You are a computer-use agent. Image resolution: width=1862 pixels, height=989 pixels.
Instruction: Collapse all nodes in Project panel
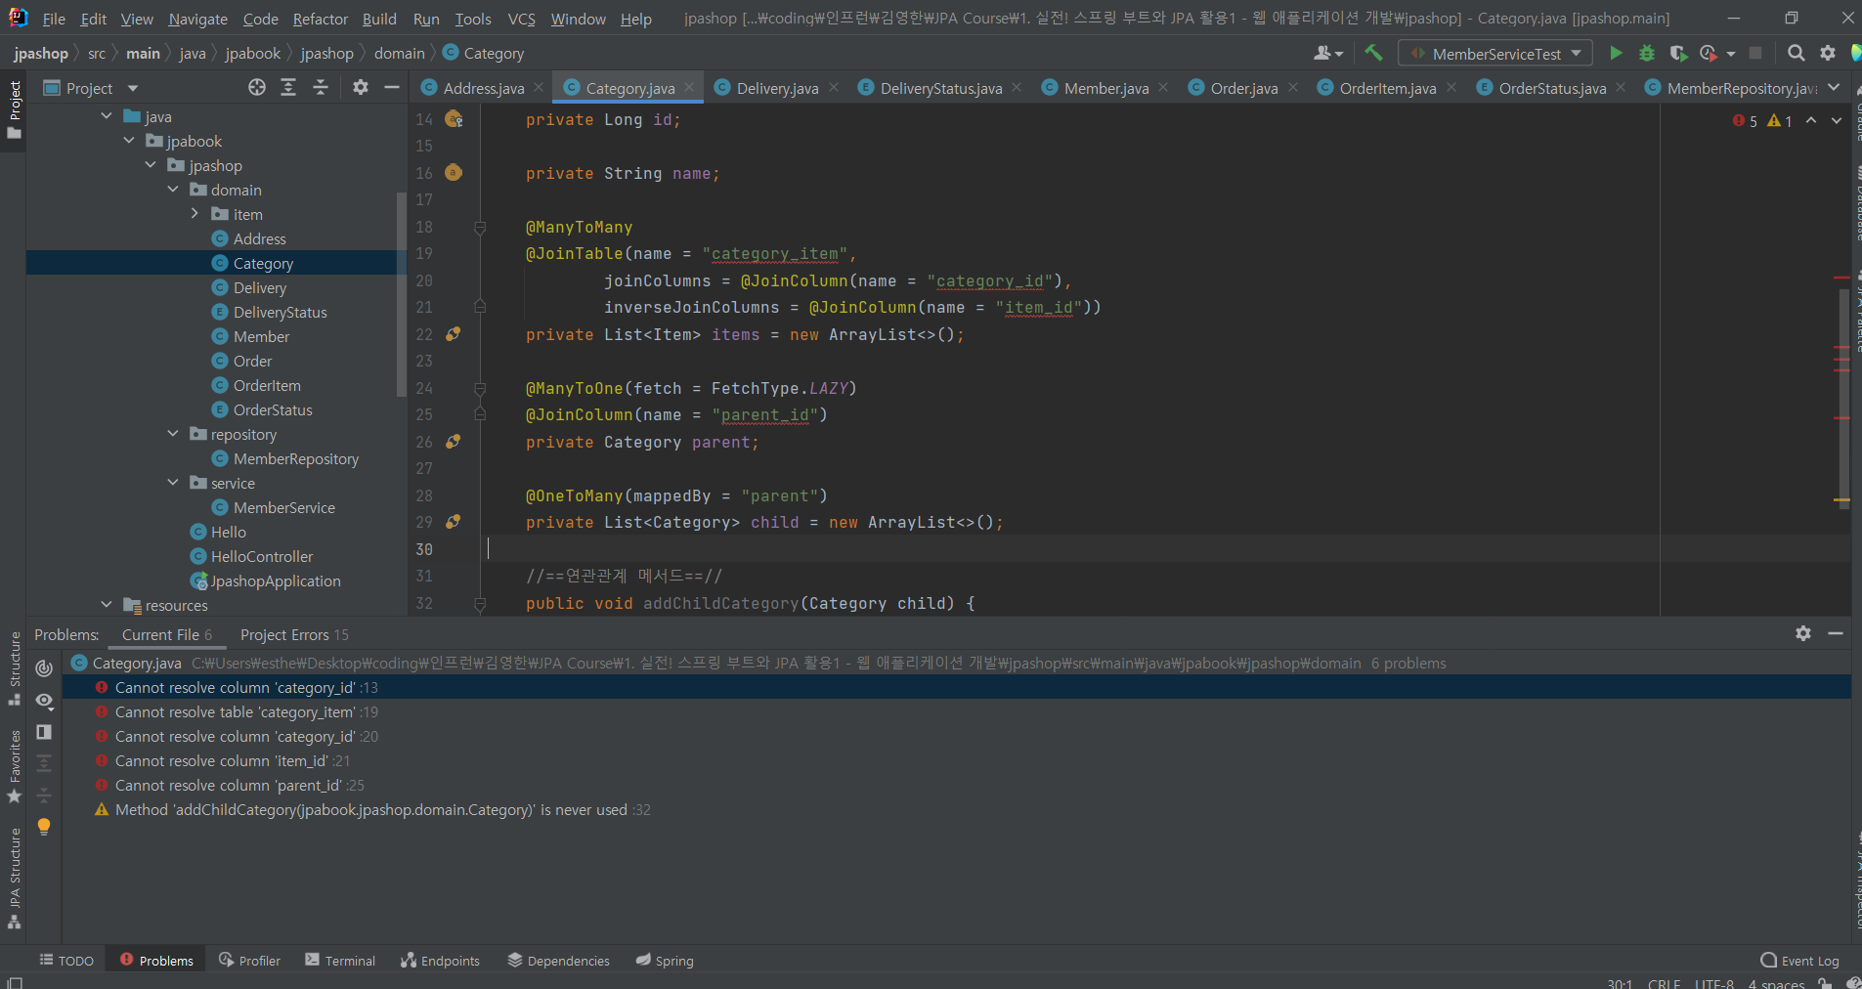click(x=320, y=87)
